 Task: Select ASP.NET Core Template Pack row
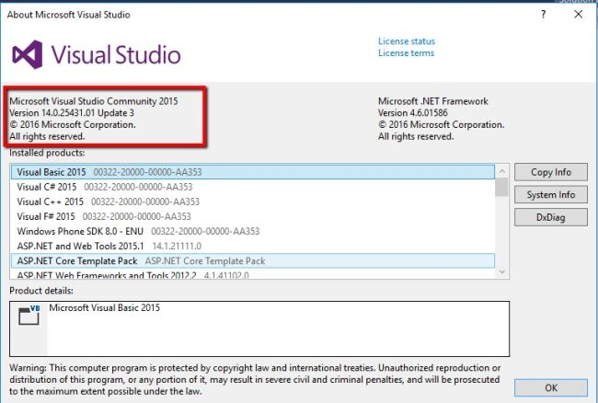click(x=253, y=261)
